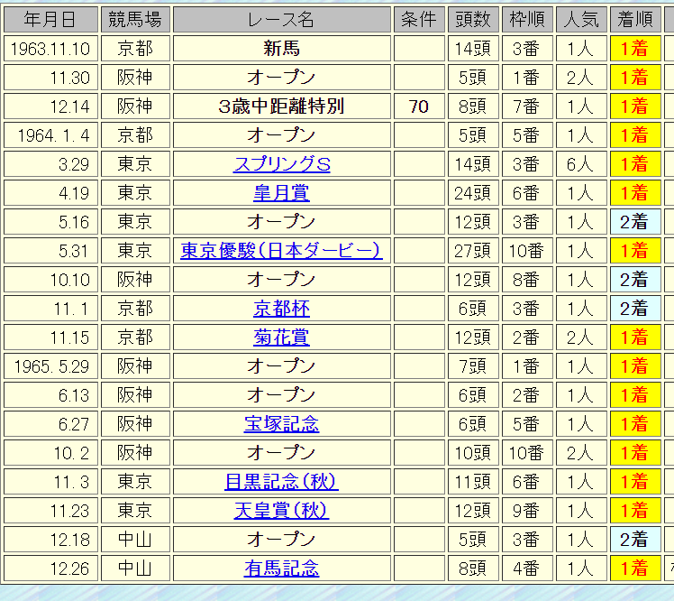The image size is (674, 601).
Task: Select the 3歳中距離特別 race cell
Action: [x=281, y=106]
